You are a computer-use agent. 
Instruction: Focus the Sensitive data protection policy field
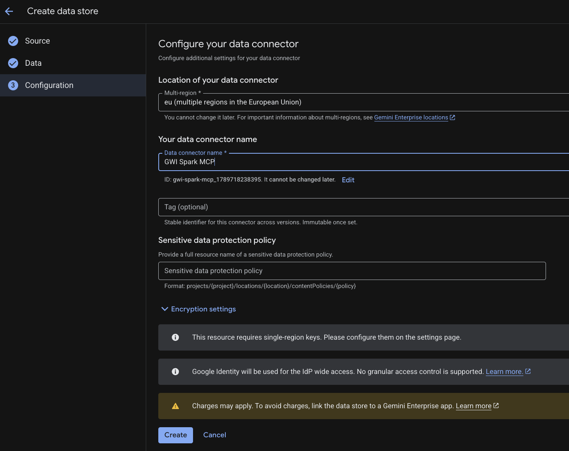click(x=352, y=271)
